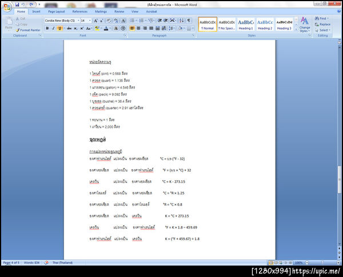This screenshot has height=277, width=343.
Task: Toggle Underline formatting
Action: tap(59, 28)
